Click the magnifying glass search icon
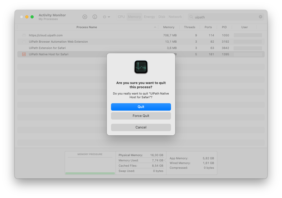This screenshot has height=198, width=282. point(191,17)
